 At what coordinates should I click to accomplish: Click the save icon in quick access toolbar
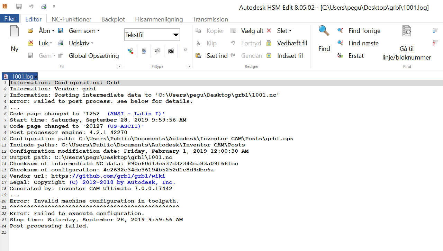pos(19,7)
